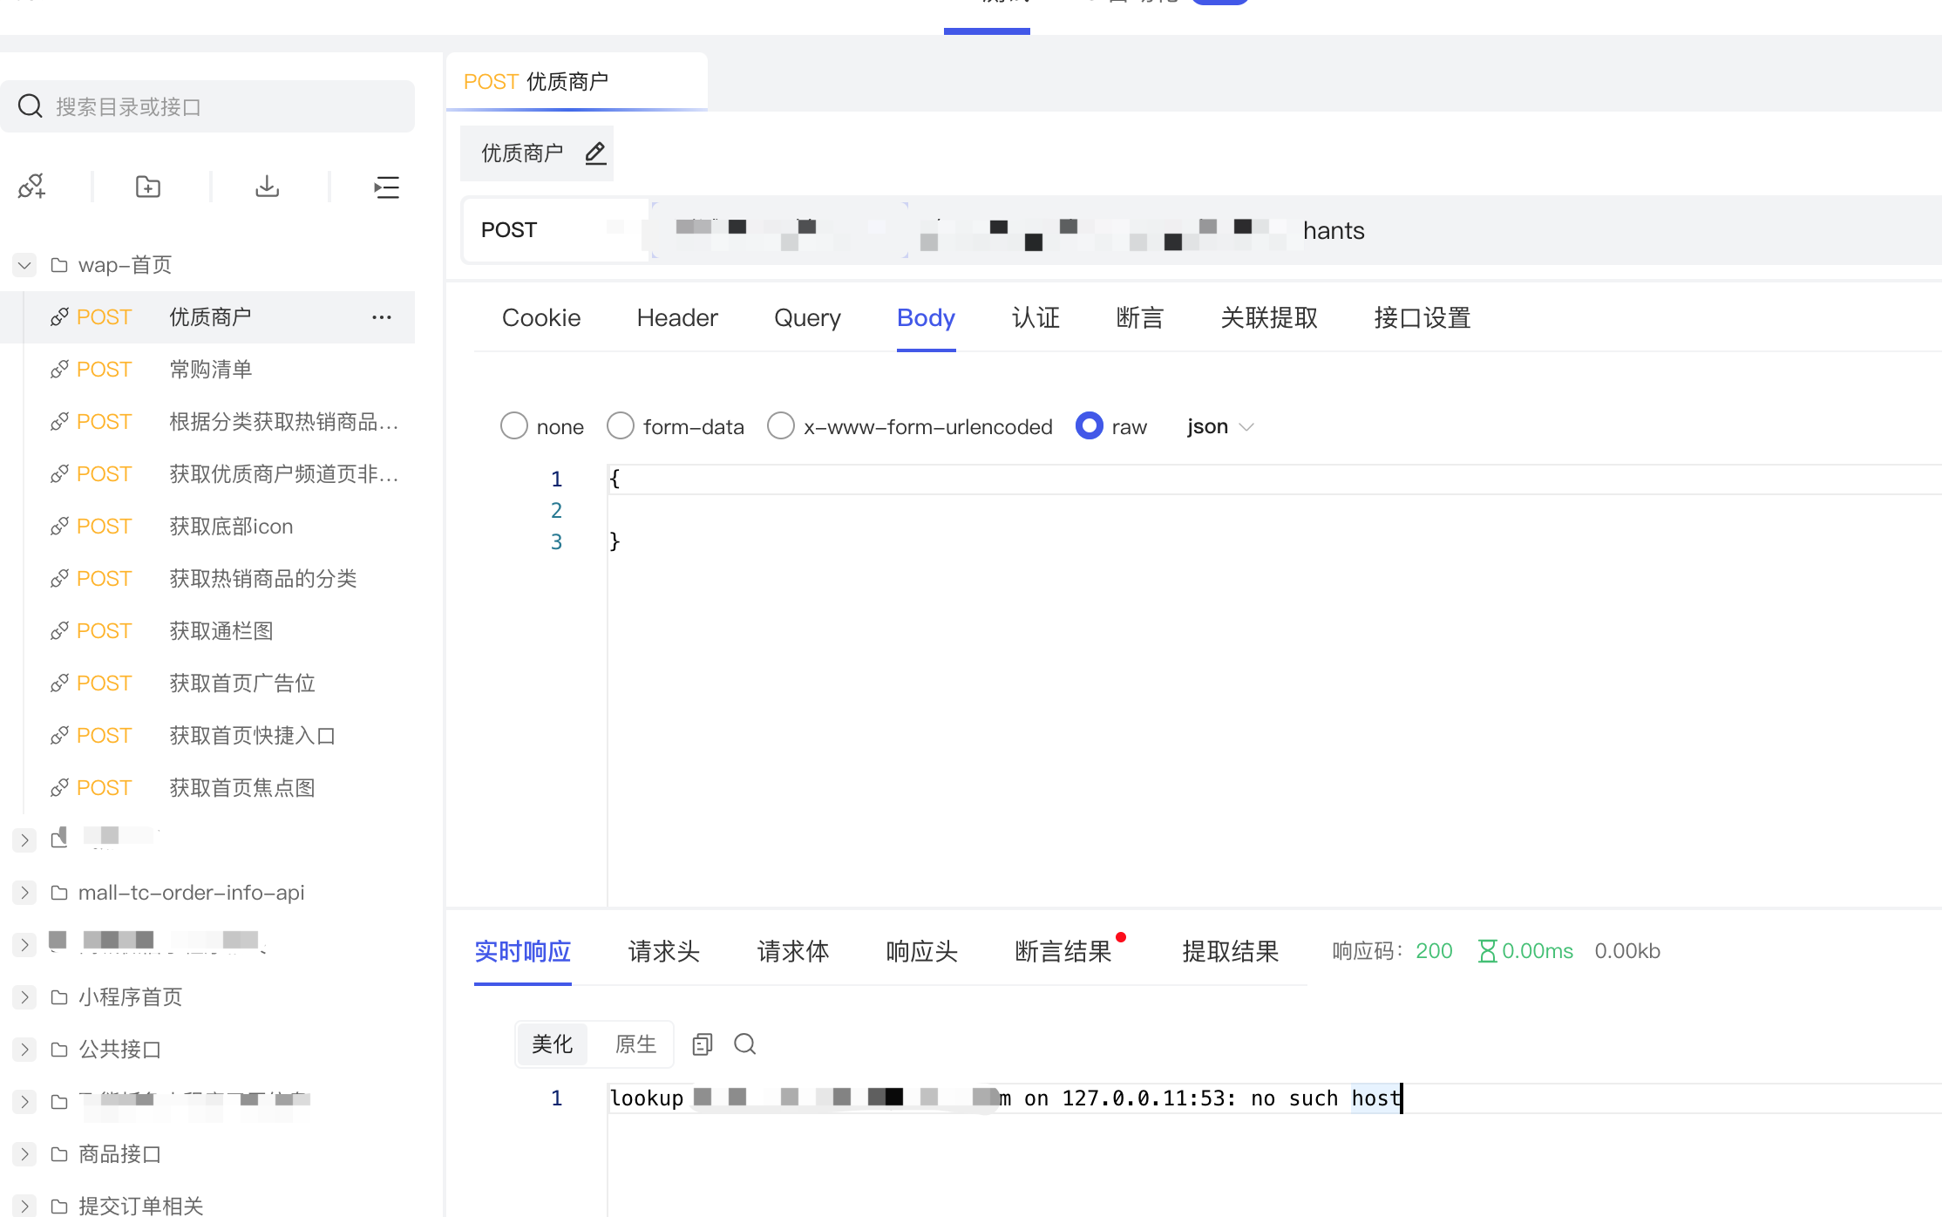Expand the mall-tc-order-info-api folder
The height and width of the screenshot is (1217, 1942).
tap(24, 893)
